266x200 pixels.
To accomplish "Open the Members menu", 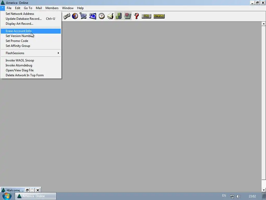I will pyautogui.click(x=52, y=8).
